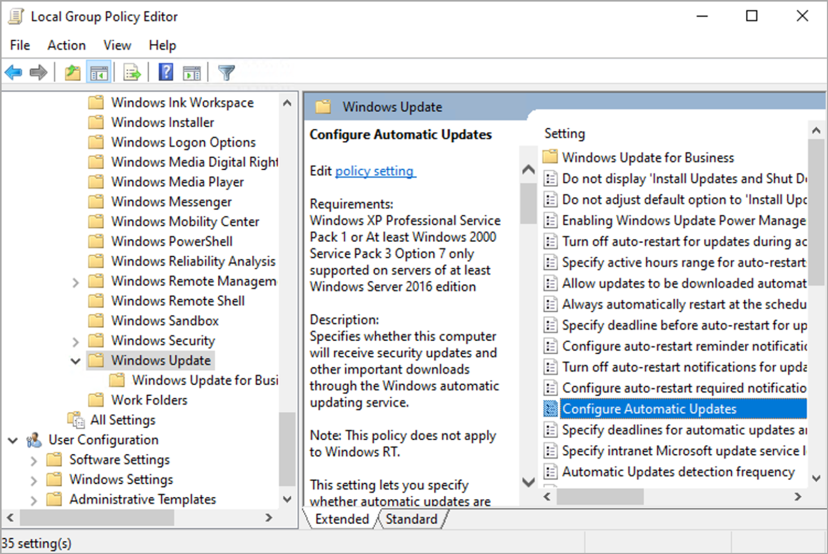Image resolution: width=828 pixels, height=554 pixels.
Task: Click the settings list vertical scroll down arrow
Action: pyautogui.click(x=816, y=478)
